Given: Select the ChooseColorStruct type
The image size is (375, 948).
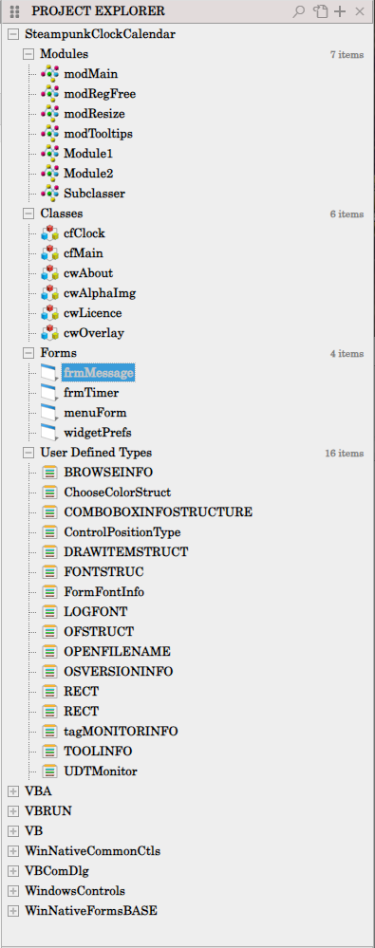Looking at the screenshot, I should [x=118, y=493].
